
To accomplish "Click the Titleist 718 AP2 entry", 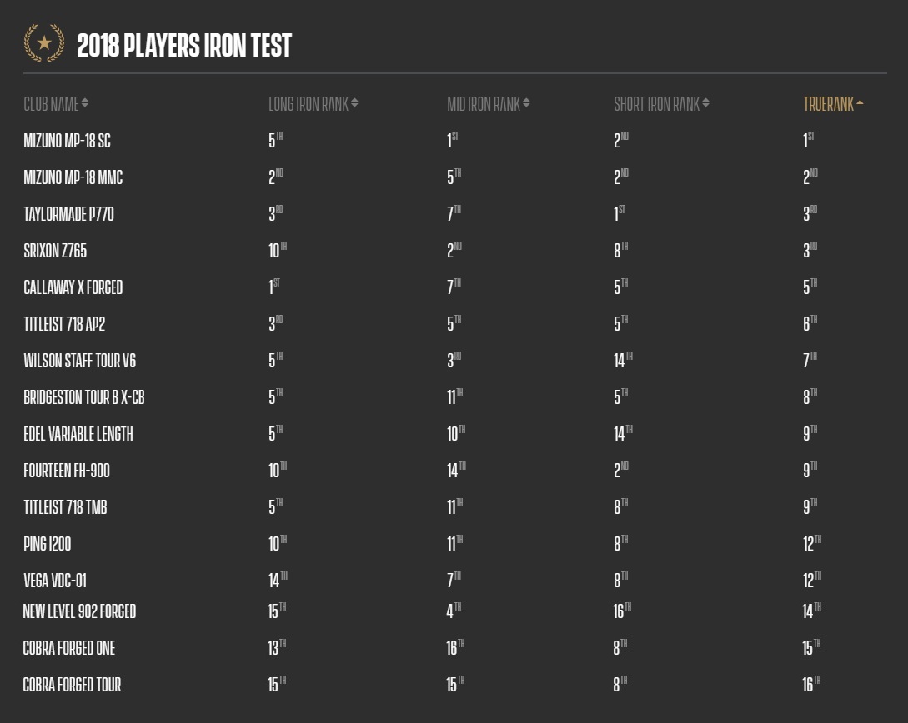I will [64, 324].
